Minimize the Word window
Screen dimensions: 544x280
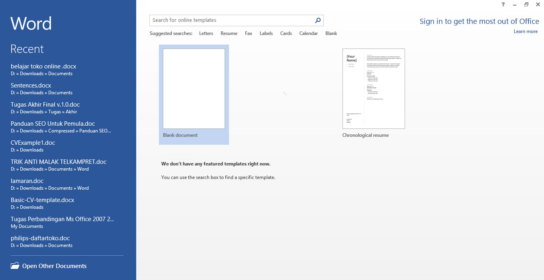[x=515, y=4]
